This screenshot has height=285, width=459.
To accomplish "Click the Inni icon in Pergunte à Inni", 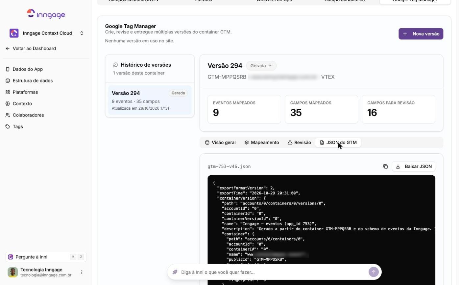I will (x=11, y=257).
